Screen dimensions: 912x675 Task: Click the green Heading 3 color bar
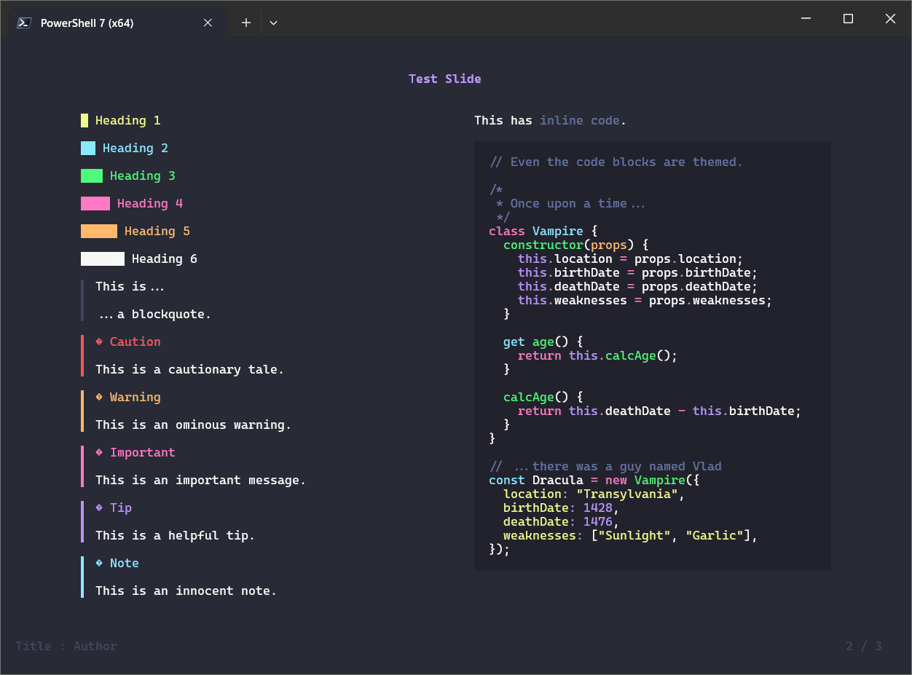pyautogui.click(x=90, y=175)
